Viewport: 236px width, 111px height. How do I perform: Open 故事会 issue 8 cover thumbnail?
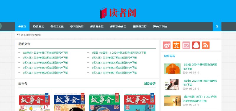tap(69, 102)
